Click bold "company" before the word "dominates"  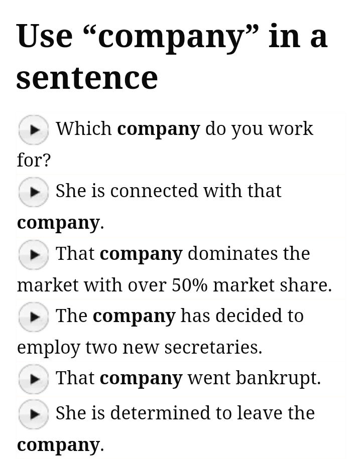pyautogui.click(x=141, y=254)
